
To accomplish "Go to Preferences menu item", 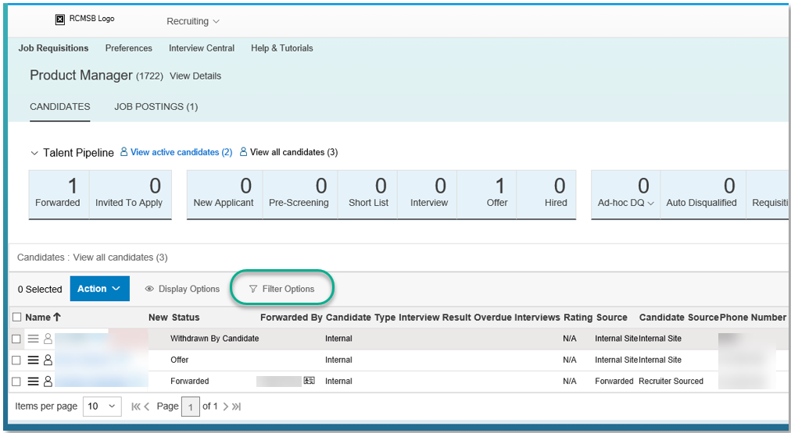I will tap(129, 48).
